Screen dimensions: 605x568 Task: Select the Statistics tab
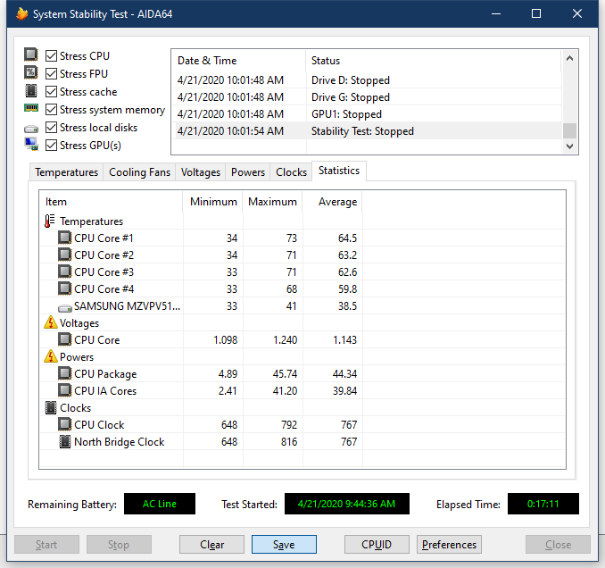(x=339, y=171)
